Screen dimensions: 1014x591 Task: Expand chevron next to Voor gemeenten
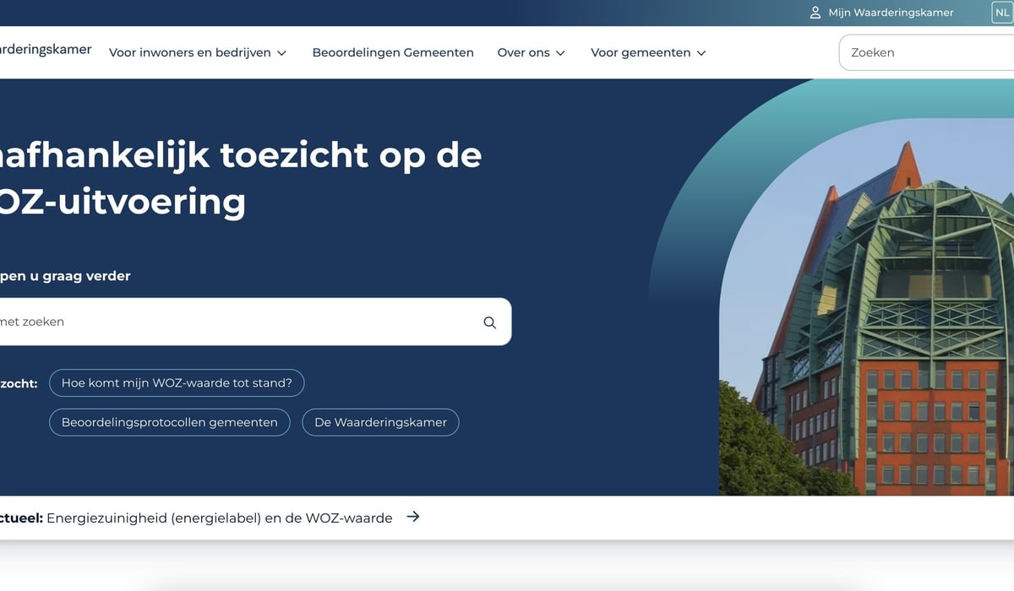(701, 53)
